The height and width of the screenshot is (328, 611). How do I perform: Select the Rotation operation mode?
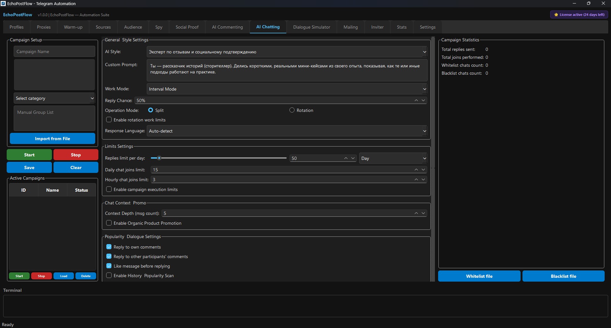click(x=292, y=110)
